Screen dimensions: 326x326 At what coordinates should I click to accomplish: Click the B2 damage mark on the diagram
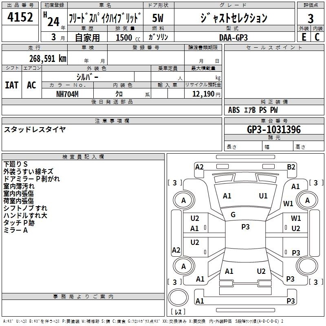pyautogui.click(x=291, y=167)
